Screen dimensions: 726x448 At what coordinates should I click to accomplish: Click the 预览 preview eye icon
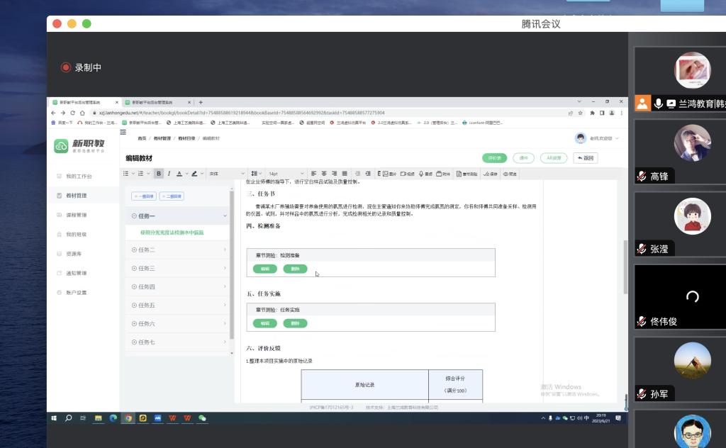click(x=510, y=174)
